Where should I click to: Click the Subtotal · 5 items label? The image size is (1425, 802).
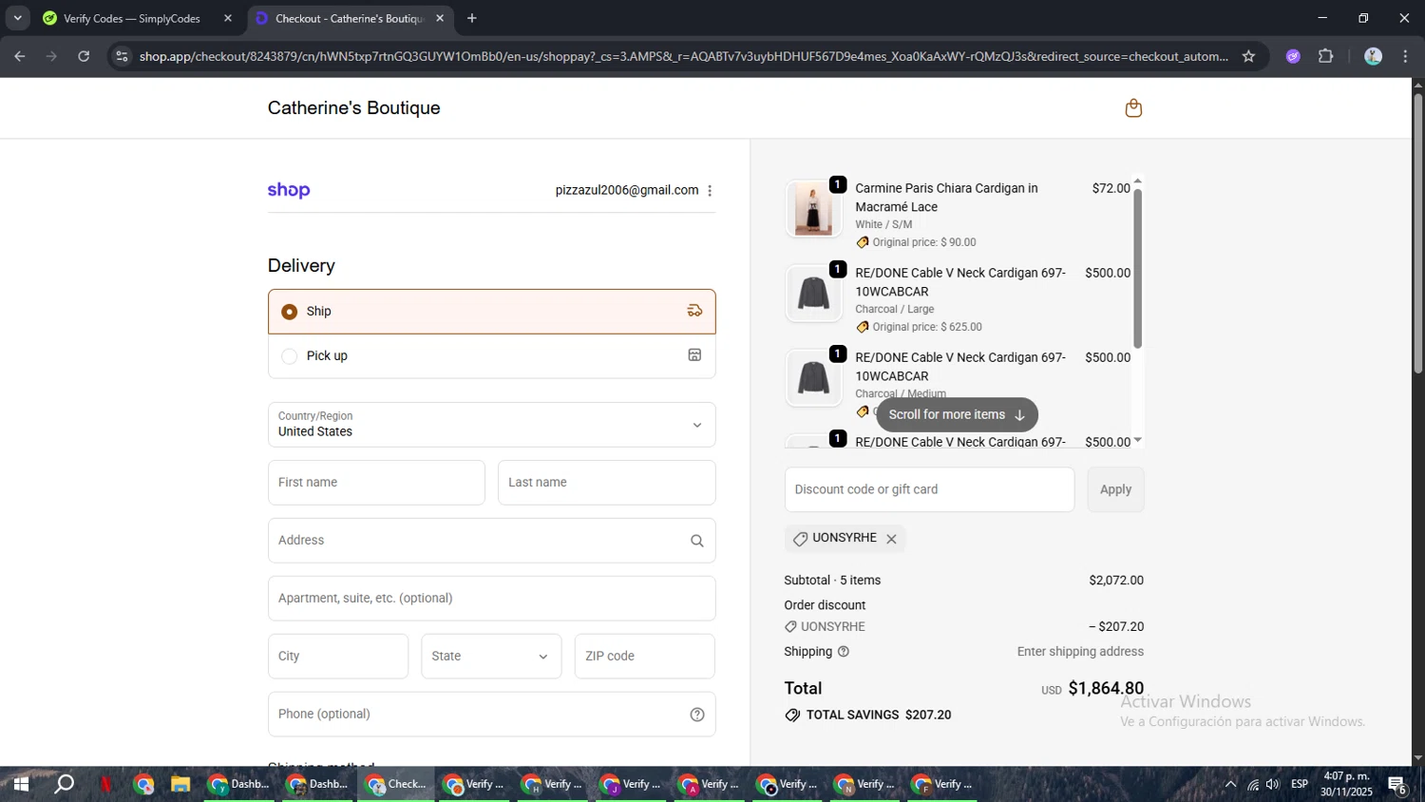832,581
